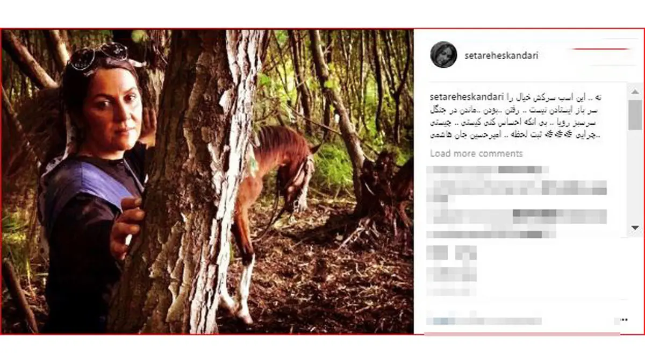The image size is (645, 363).
Task: Open the setareheskandari profile avatar
Action: 443,55
